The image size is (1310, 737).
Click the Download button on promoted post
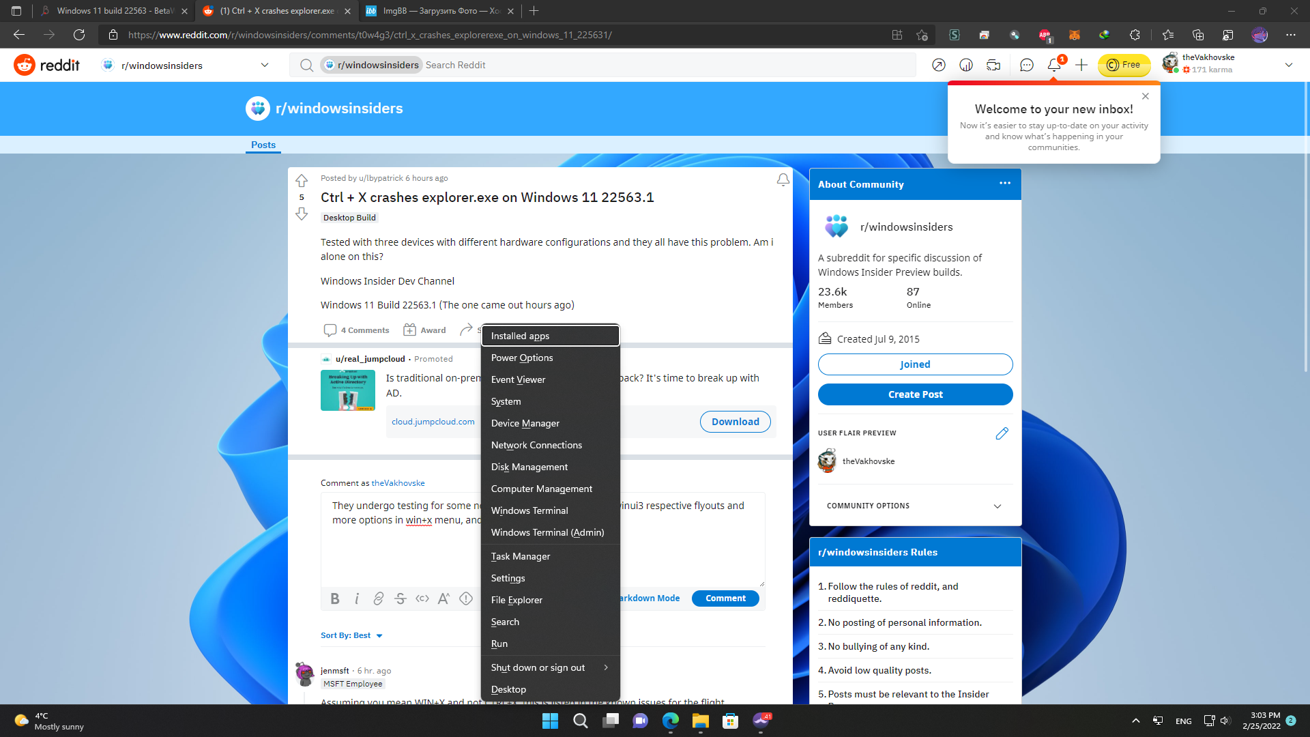point(735,422)
